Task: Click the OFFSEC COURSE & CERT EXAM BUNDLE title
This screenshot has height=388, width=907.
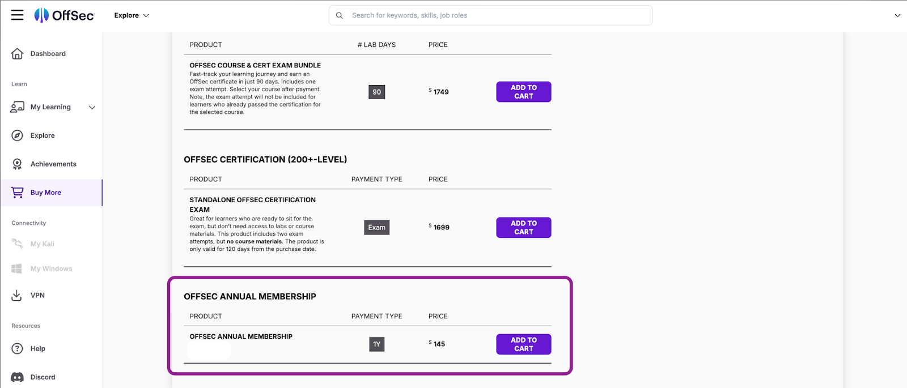Action: click(x=255, y=65)
